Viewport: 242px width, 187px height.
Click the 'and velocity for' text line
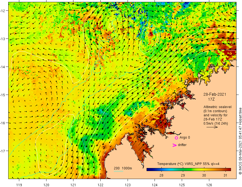coord(215,115)
